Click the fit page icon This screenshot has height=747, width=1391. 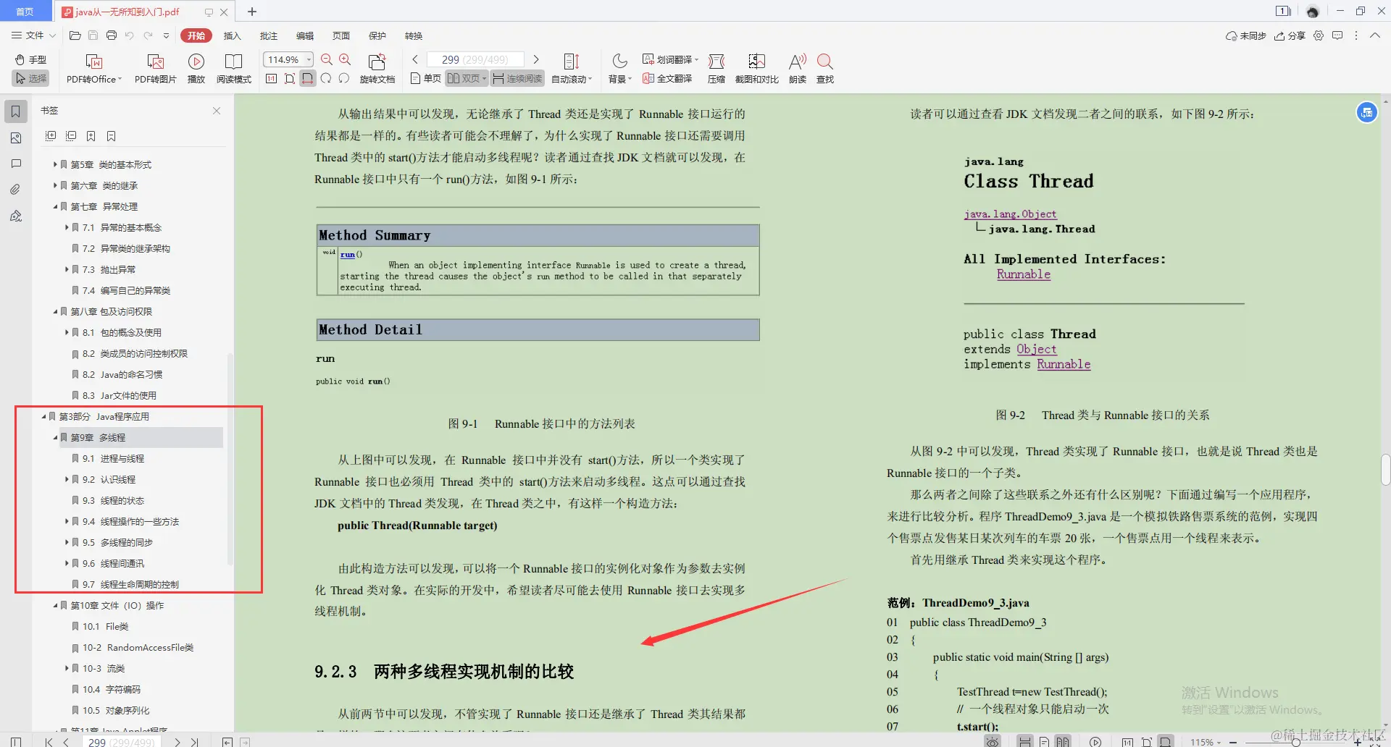click(290, 78)
